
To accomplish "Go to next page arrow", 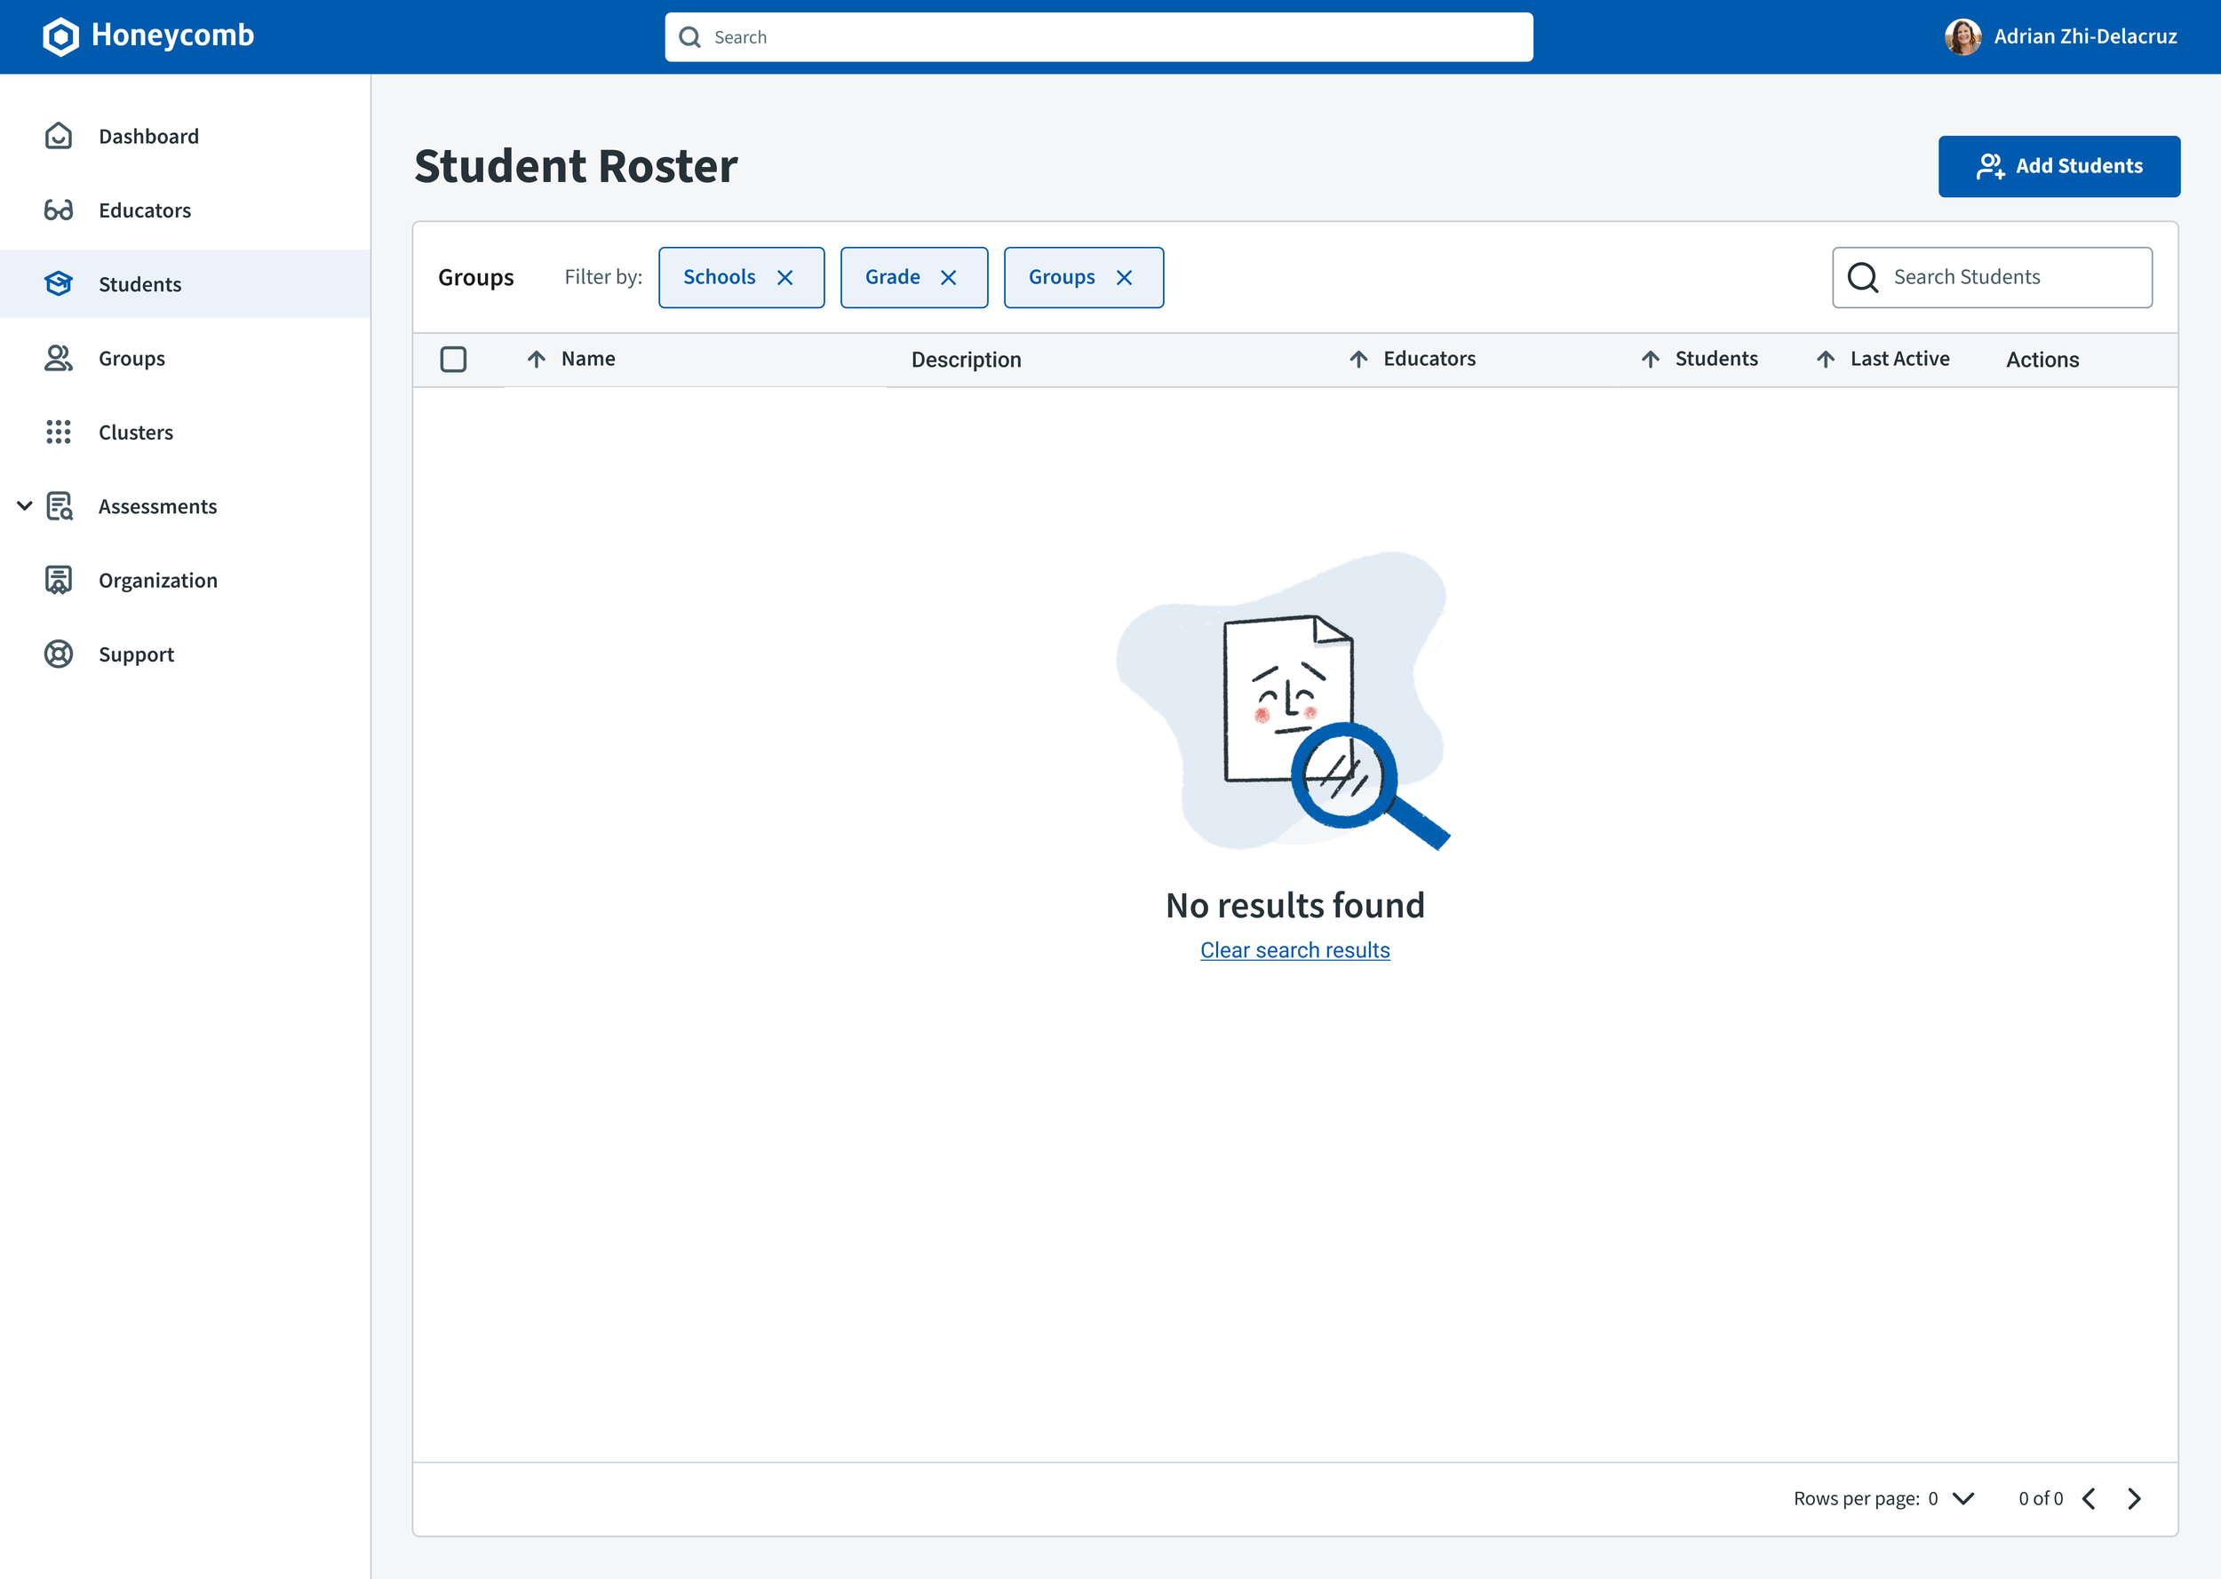I will coord(2133,1498).
